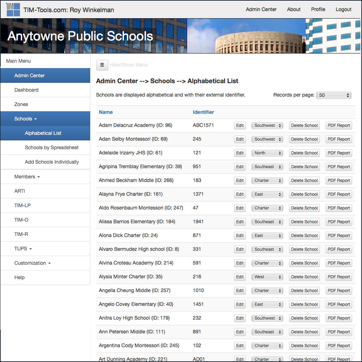Click the Anytowne Public Schools banner image
Viewport: 362px width, 362px height.
[x=180, y=36]
